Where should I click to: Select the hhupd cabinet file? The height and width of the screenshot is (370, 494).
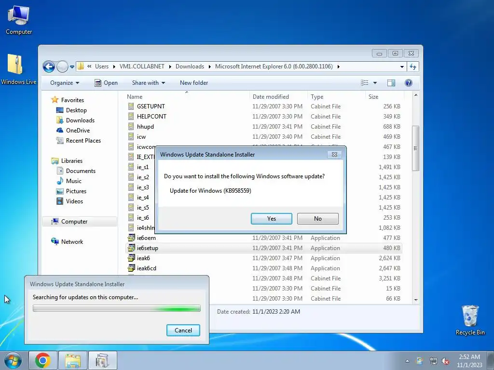(145, 127)
